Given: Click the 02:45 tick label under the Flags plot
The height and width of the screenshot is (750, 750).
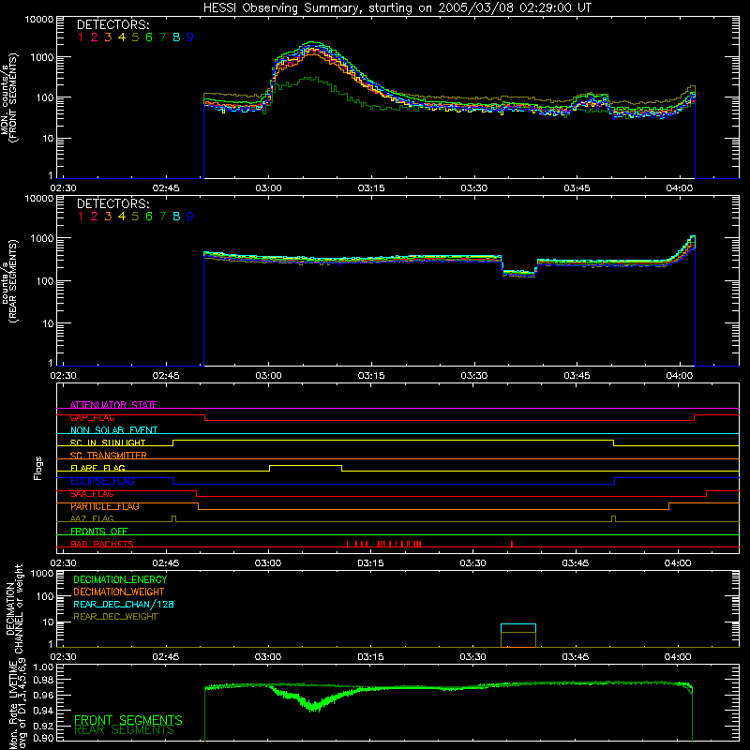Looking at the screenshot, I should click(x=166, y=563).
